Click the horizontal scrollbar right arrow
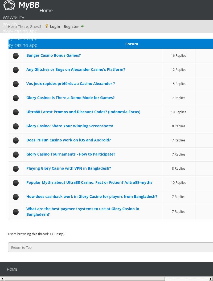The width and height of the screenshot is (213, 281). point(211,279)
